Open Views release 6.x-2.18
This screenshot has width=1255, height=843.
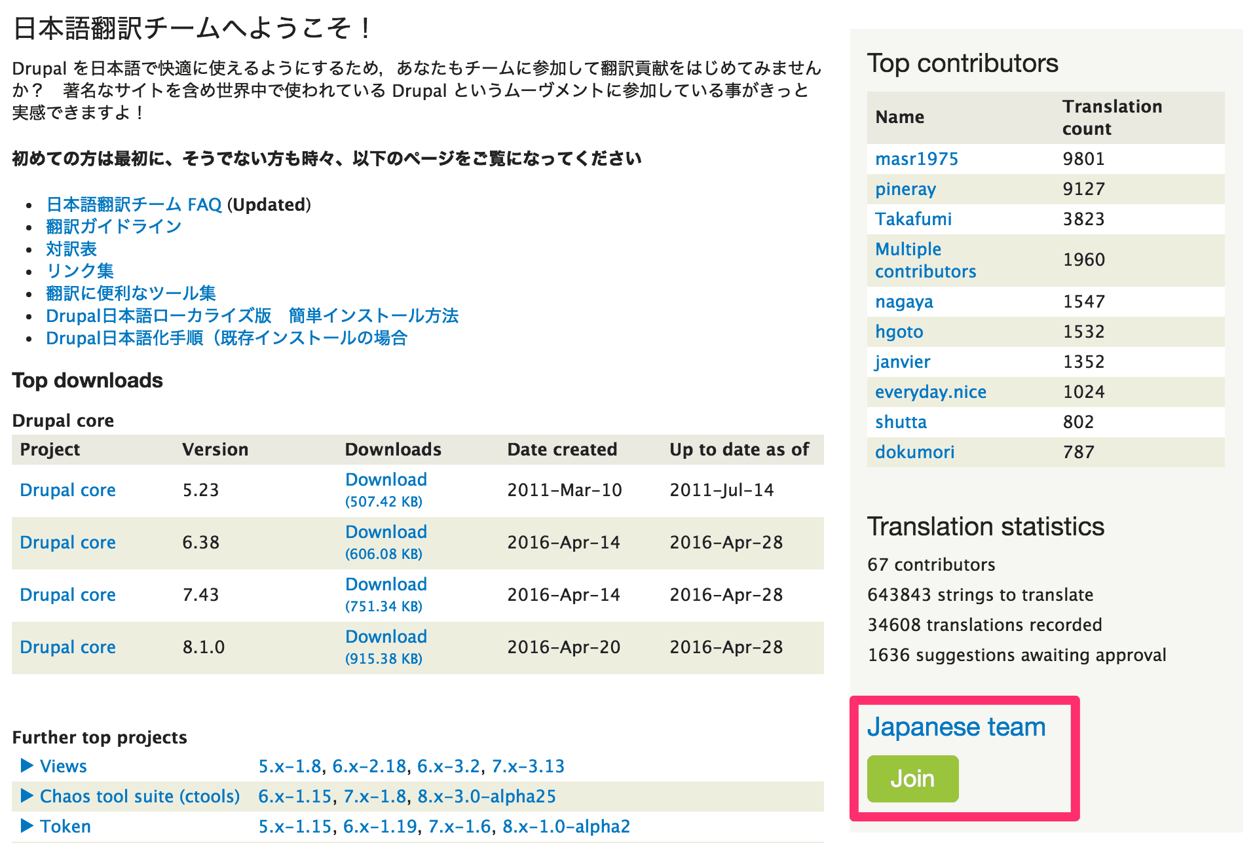369,766
